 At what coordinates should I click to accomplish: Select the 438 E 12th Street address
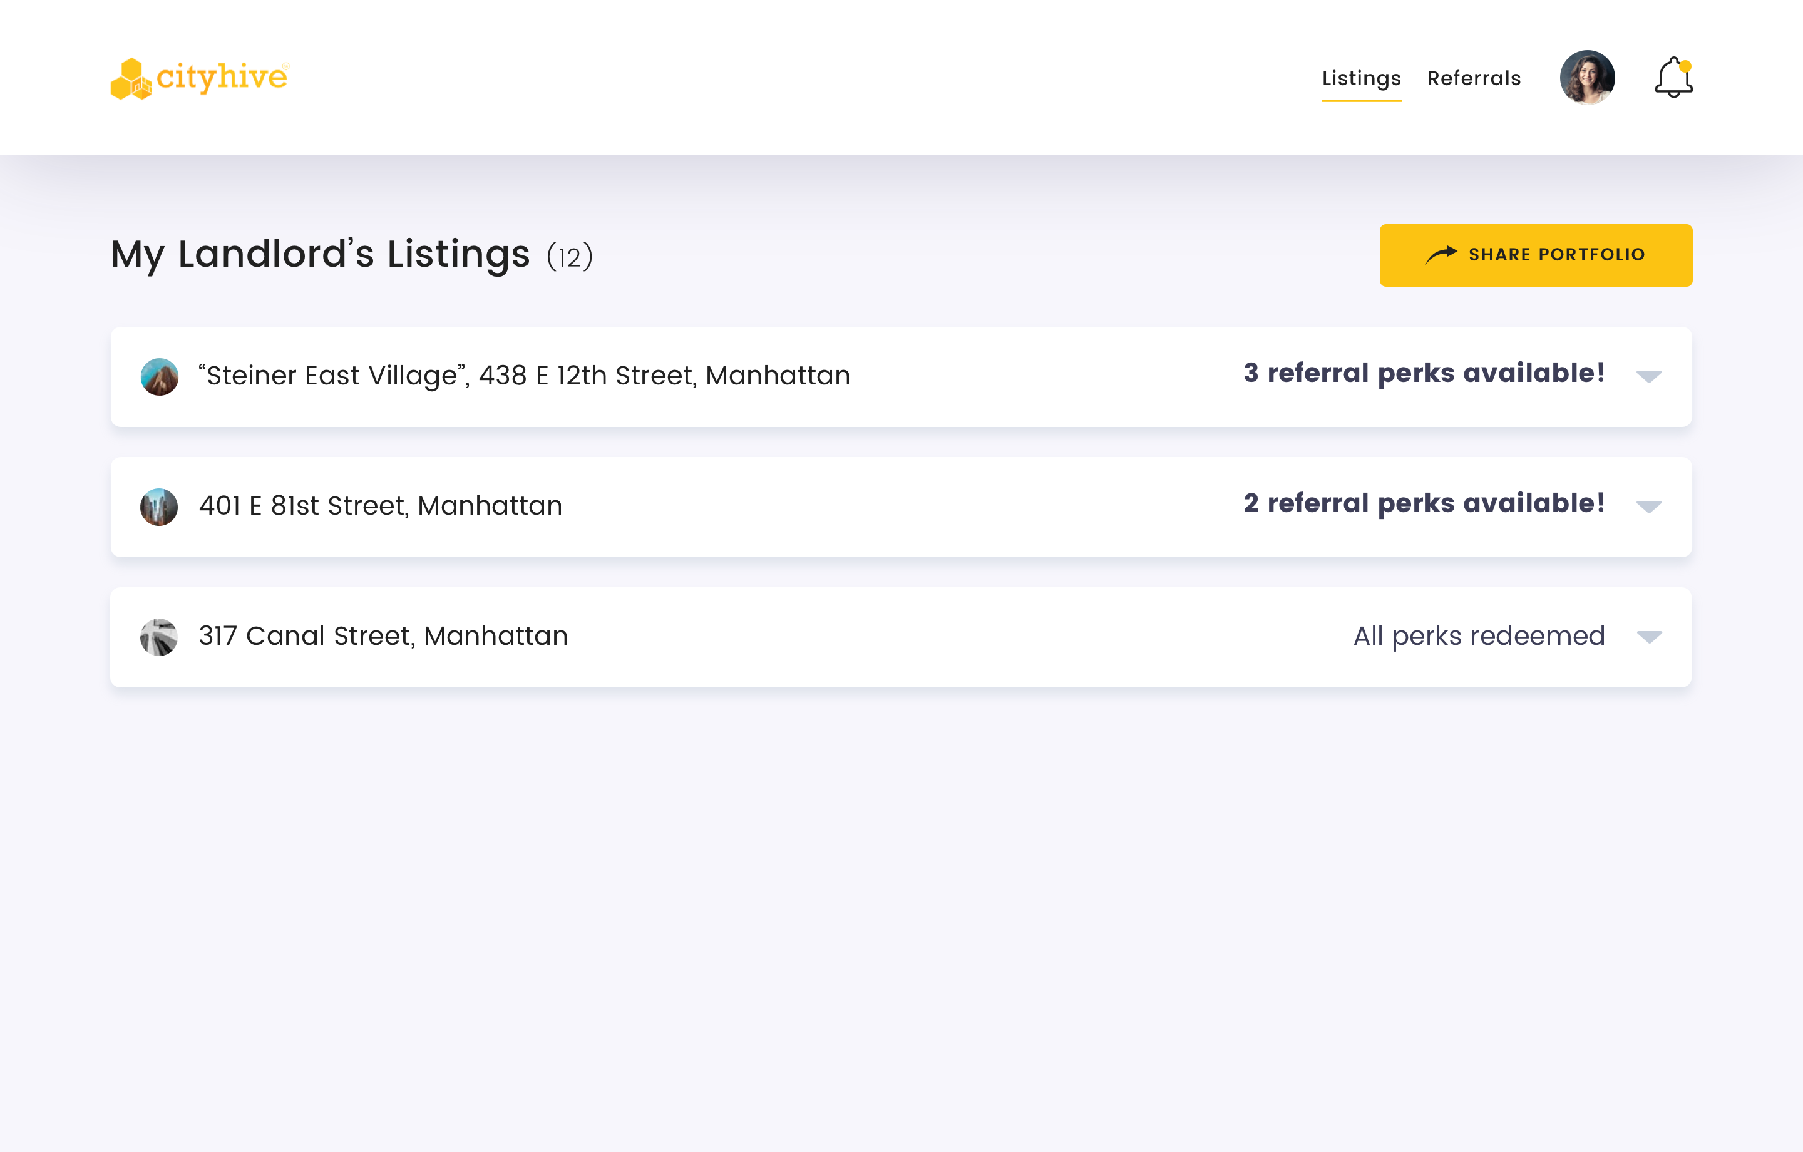(x=524, y=375)
